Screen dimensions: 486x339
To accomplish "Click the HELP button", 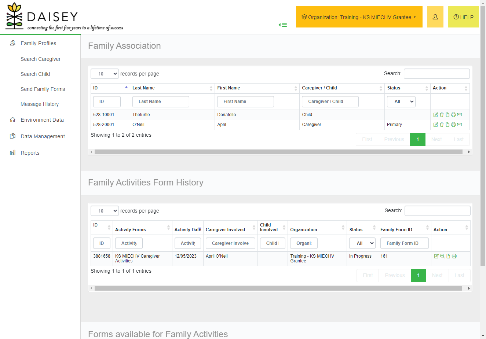I will pyautogui.click(x=464, y=17).
